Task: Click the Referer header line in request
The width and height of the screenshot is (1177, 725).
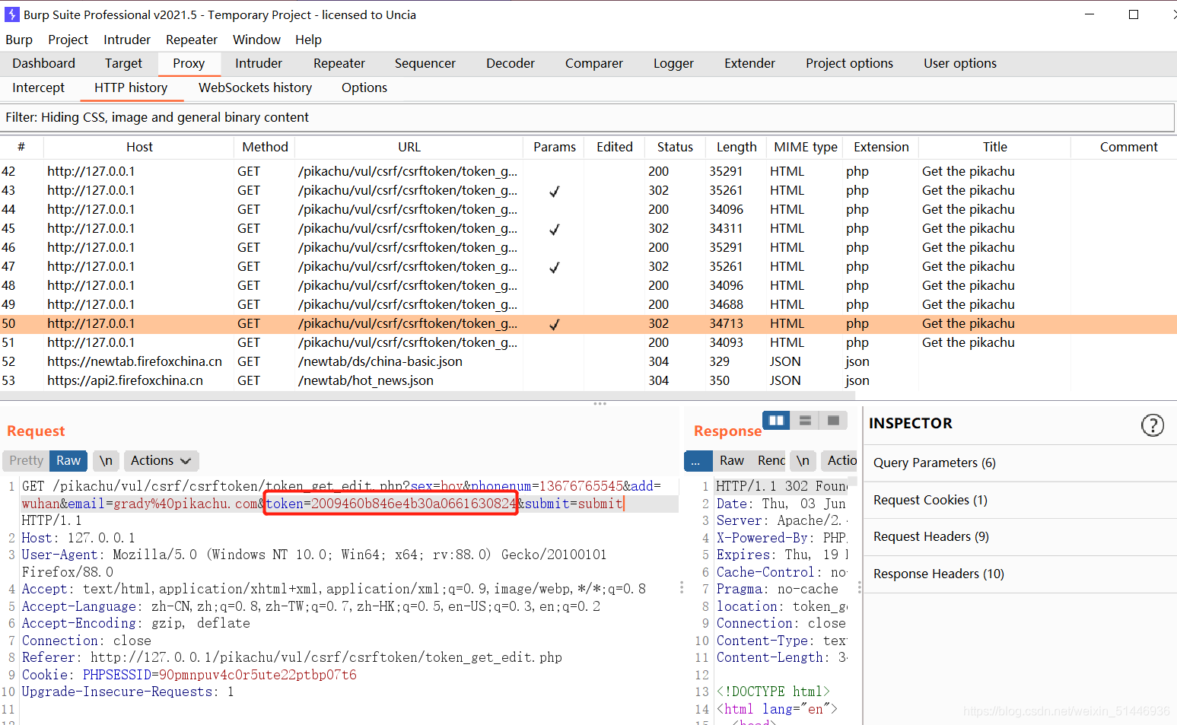Action: pyautogui.click(x=291, y=657)
